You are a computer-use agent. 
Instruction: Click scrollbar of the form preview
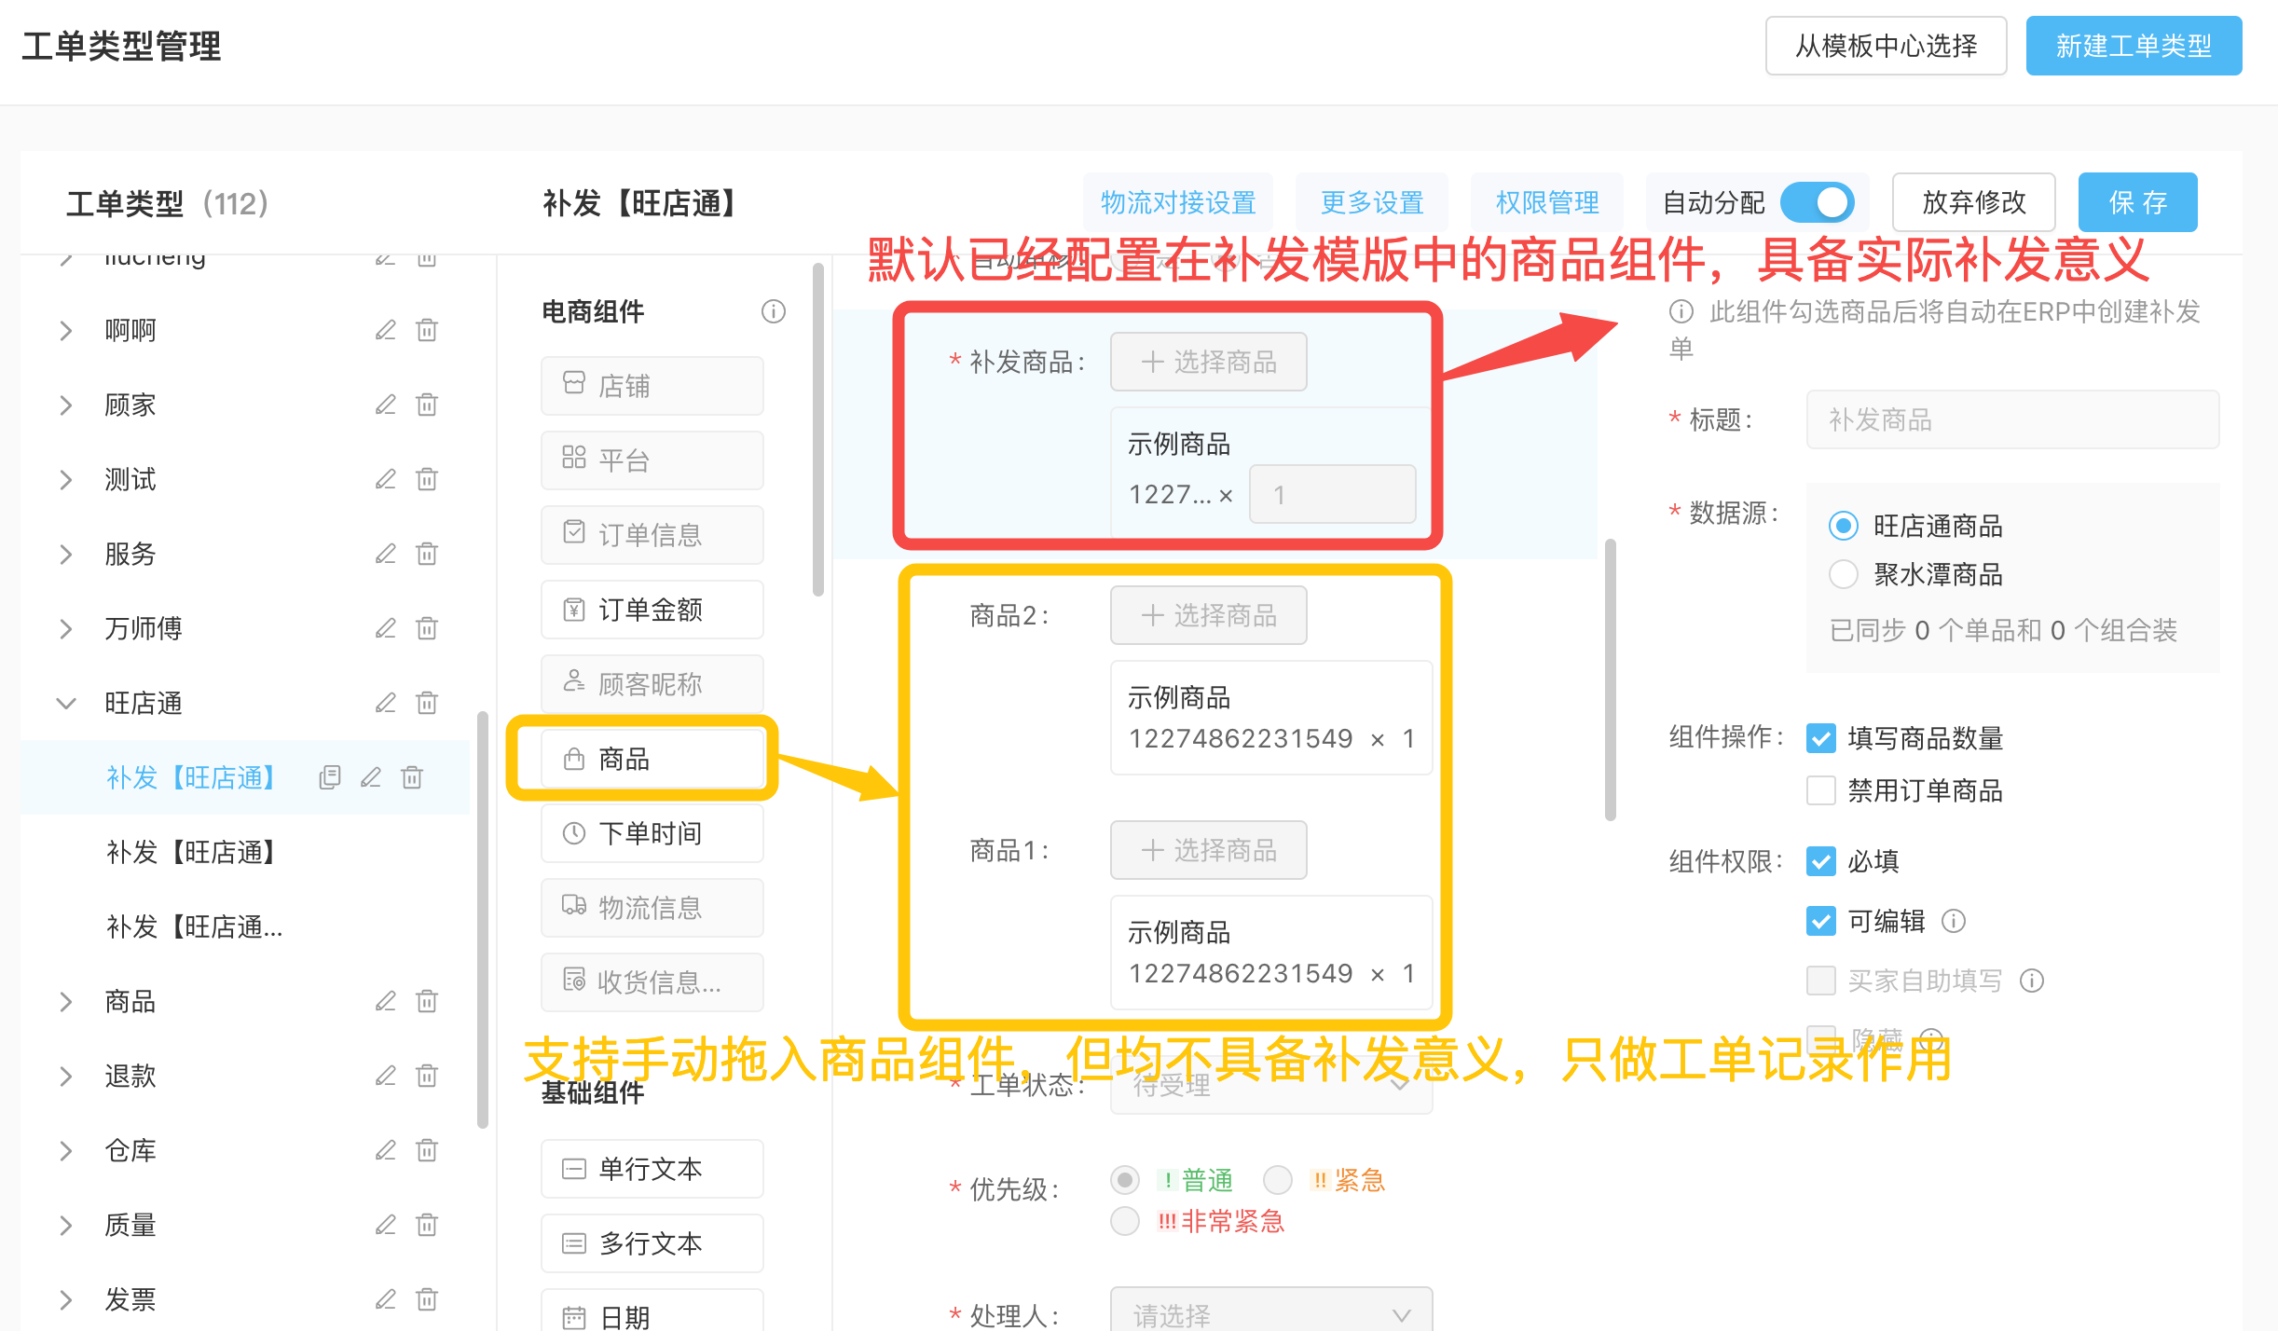tap(1611, 680)
